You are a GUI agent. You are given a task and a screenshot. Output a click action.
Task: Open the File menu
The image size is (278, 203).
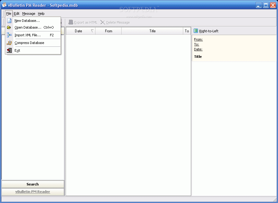tap(9, 14)
